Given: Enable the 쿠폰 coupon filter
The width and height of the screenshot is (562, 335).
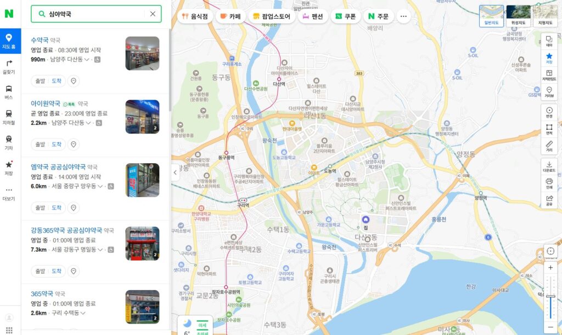Looking at the screenshot, I should click(x=346, y=16).
